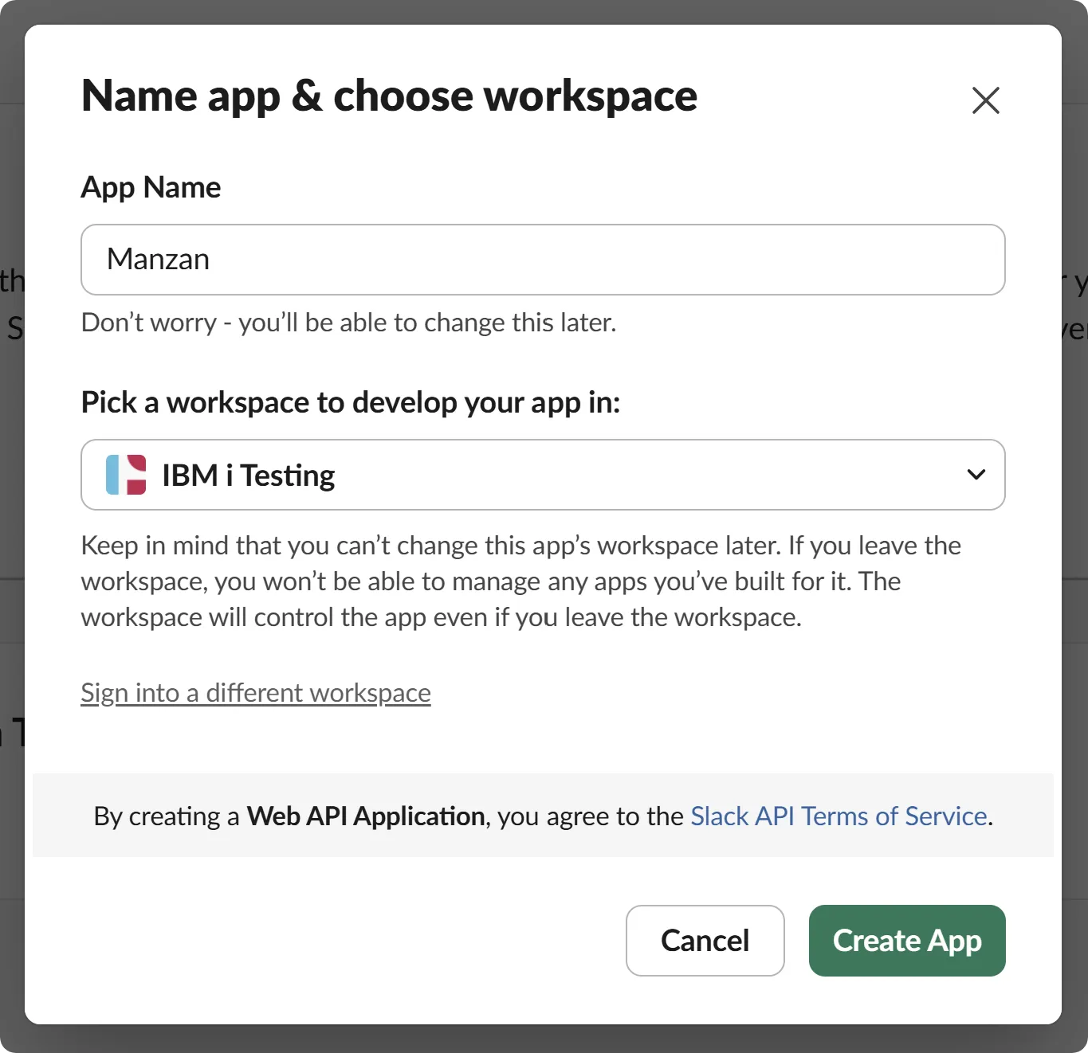This screenshot has height=1053, width=1088.
Task: Click the green Create App action
Action: [906, 941]
